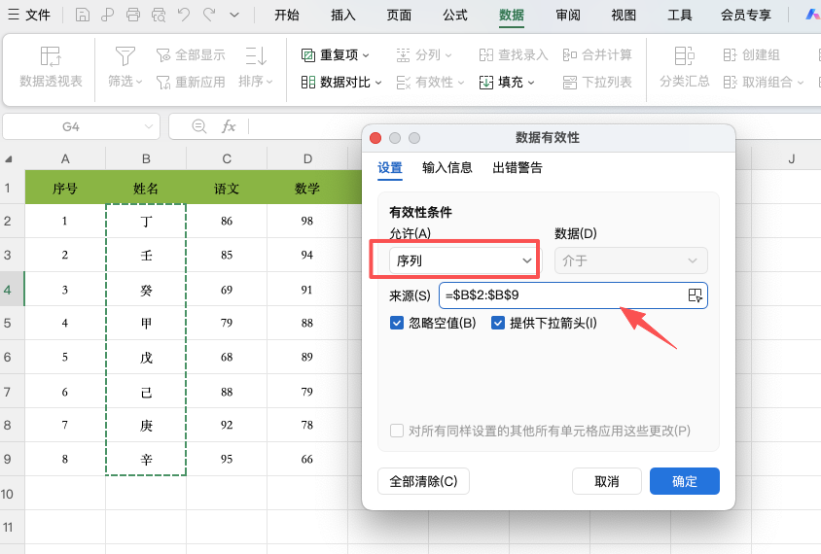Screen dimensions: 821x554
Task: Switch to the 公式 ribbon tab
Action: [455, 16]
